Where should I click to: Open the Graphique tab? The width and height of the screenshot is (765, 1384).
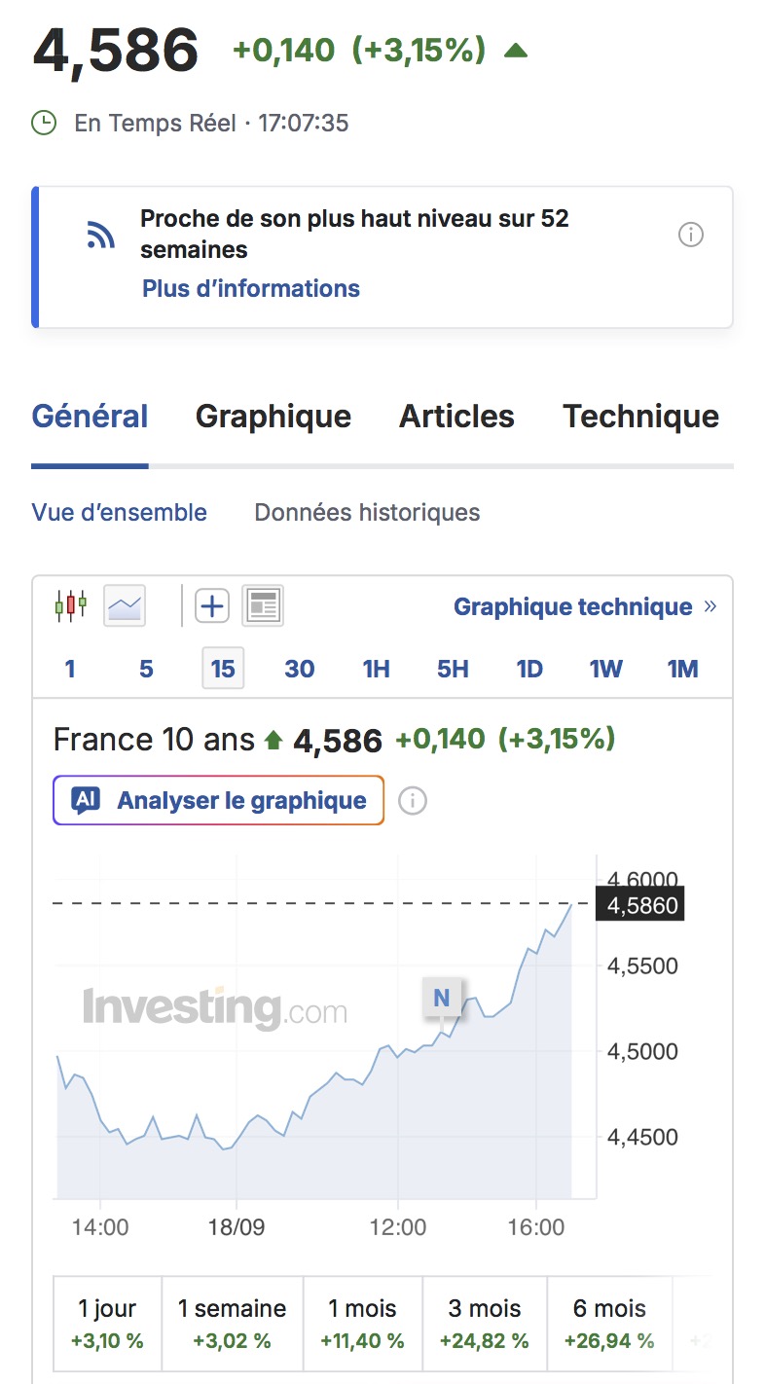[273, 417]
